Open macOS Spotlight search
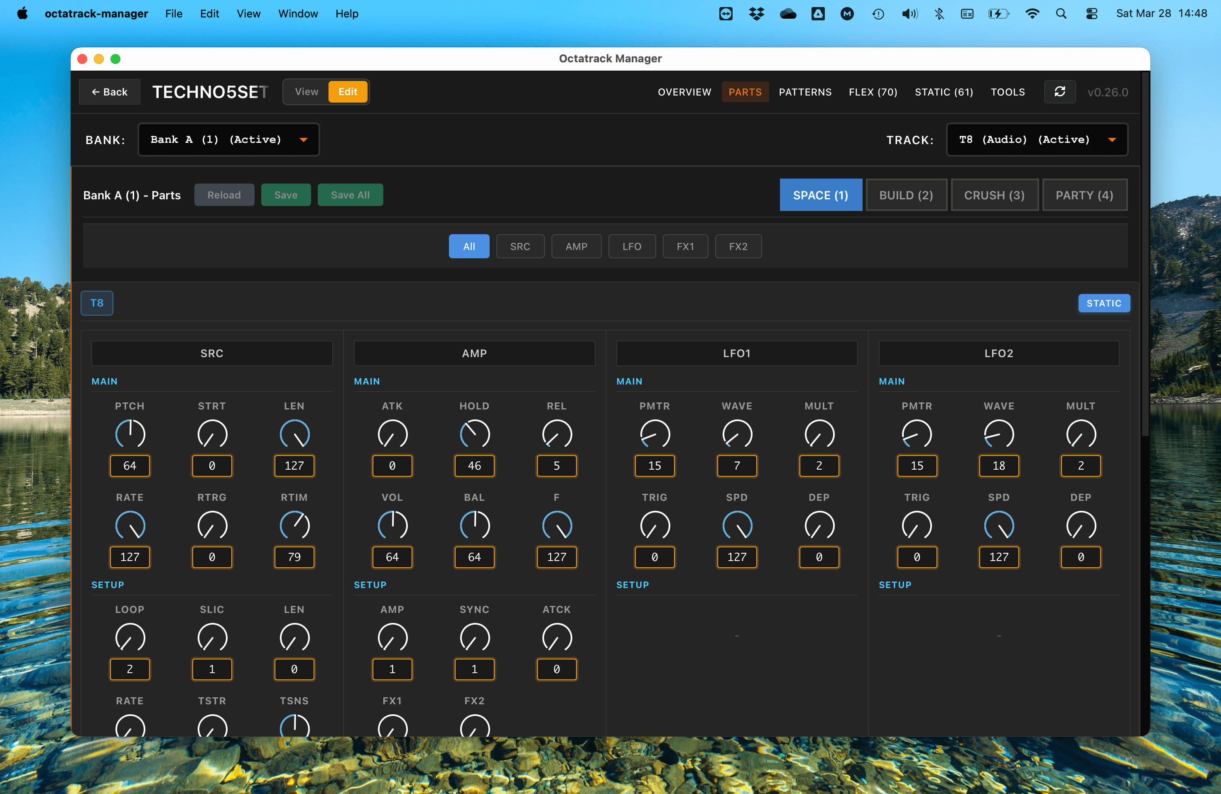The image size is (1221, 794). pos(1061,14)
